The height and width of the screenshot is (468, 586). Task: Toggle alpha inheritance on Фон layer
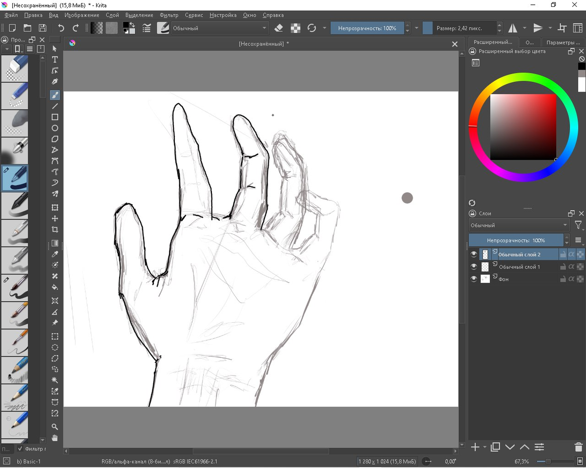point(571,279)
